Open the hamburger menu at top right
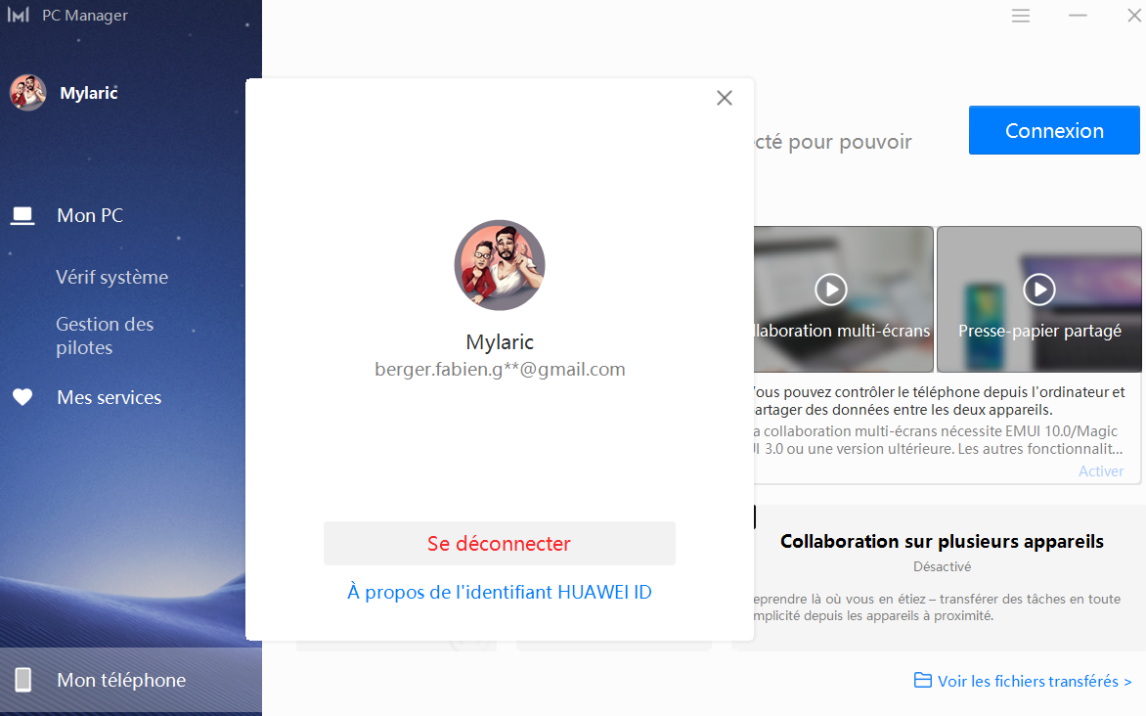This screenshot has width=1146, height=716. click(1020, 16)
